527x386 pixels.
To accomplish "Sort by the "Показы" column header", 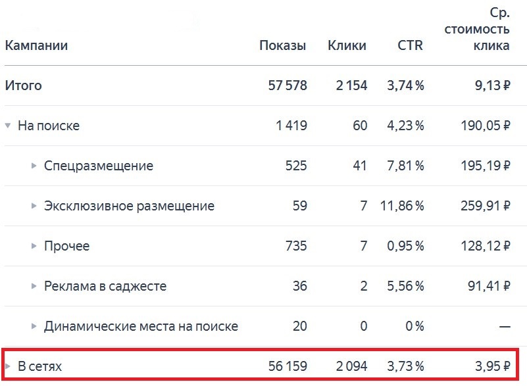I will click(x=284, y=45).
